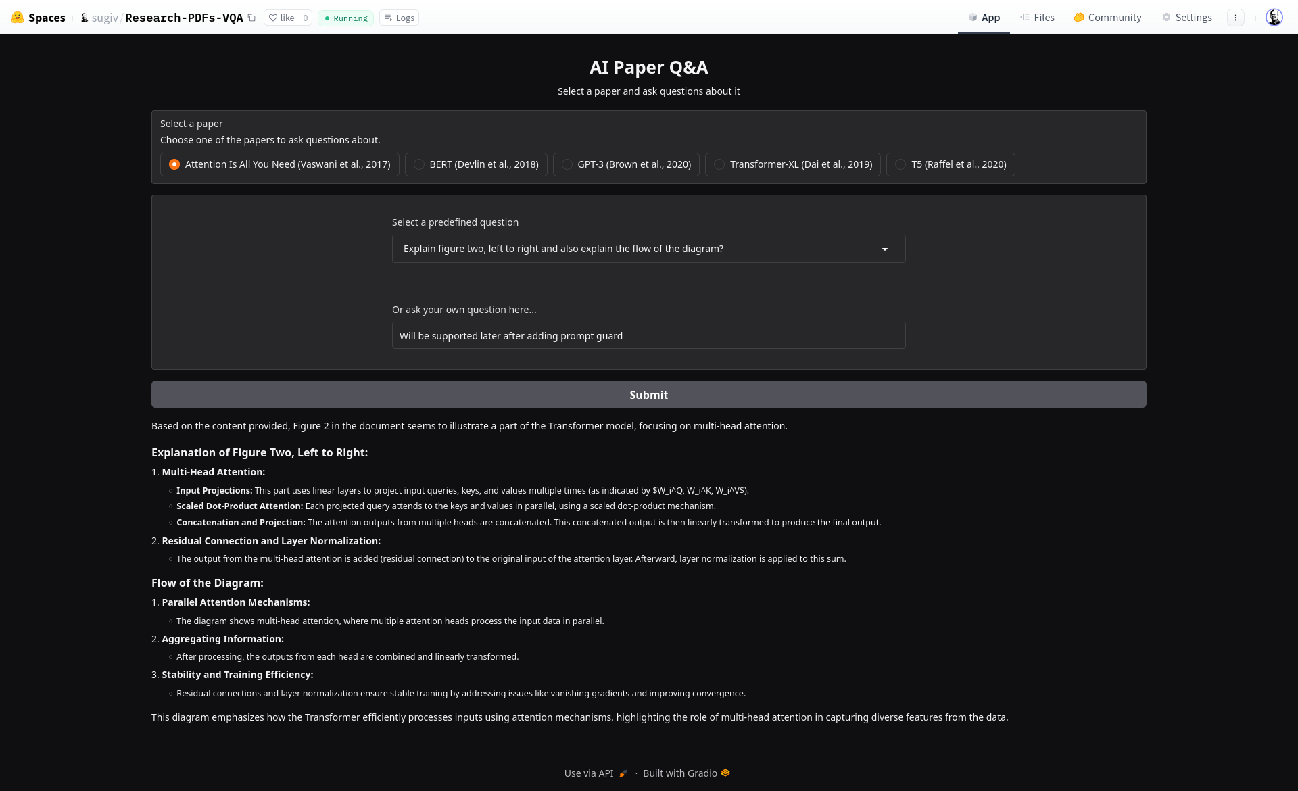Open the predefined question dropdown

[649, 249]
